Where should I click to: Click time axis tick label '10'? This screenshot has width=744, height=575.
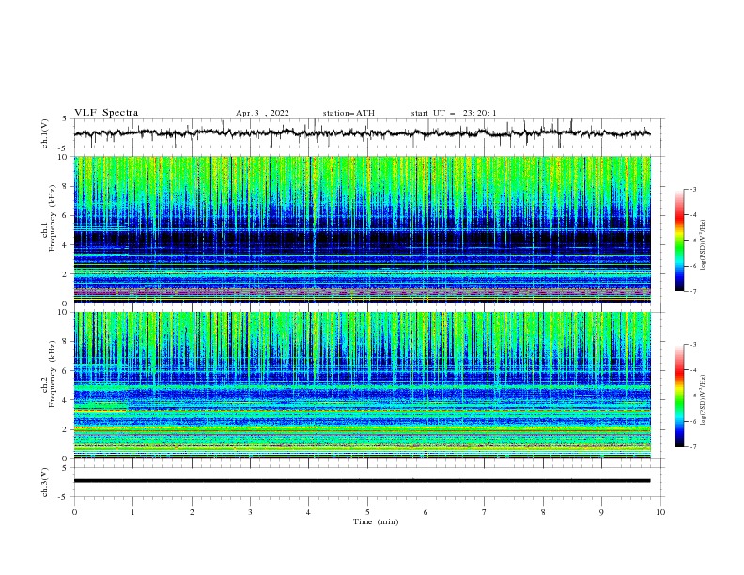tap(660, 512)
